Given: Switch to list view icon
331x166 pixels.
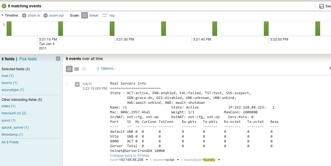Looking at the screenshot, I should tap(69, 69).
